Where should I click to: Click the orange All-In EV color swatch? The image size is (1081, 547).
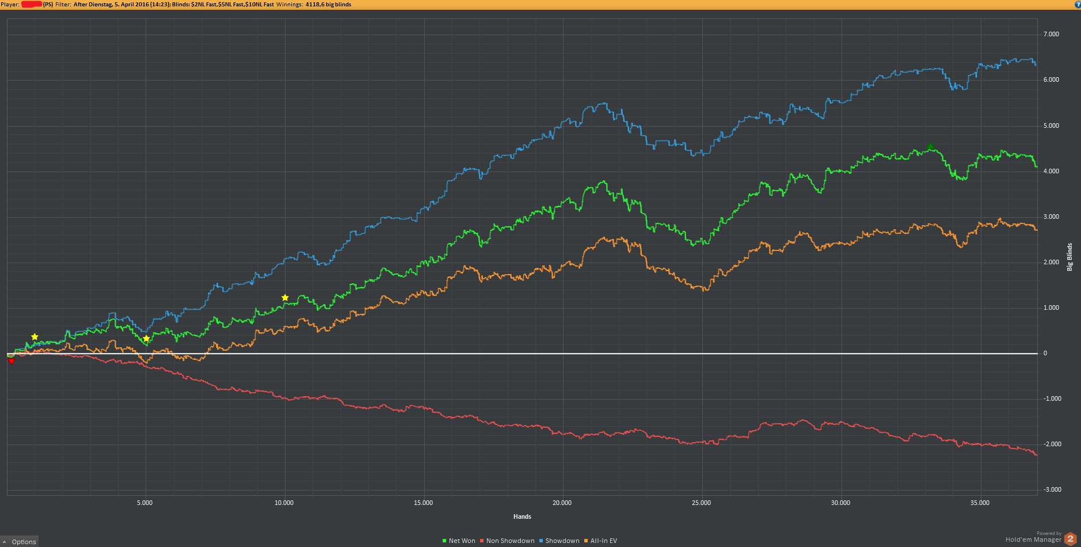click(x=586, y=541)
